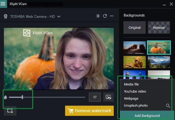The image size is (175, 120).
Task: Close the XSplit VCam window
Action: [171, 4]
